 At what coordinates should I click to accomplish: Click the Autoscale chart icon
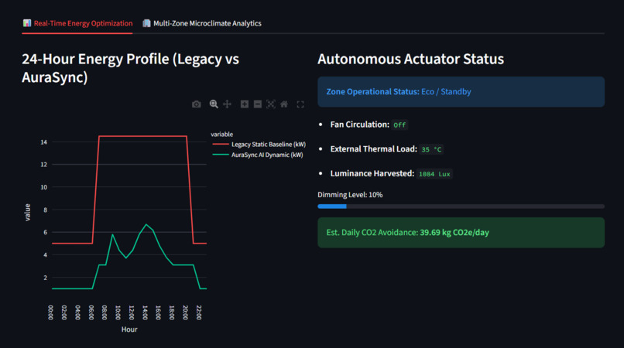point(271,104)
